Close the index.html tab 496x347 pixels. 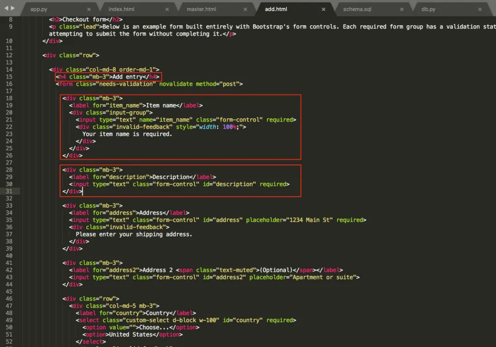167,10
